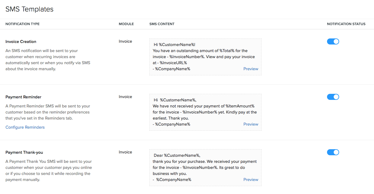Toggle the Invoice Creation notification status switch
Viewport: 374px width, 194px height.
333,41
